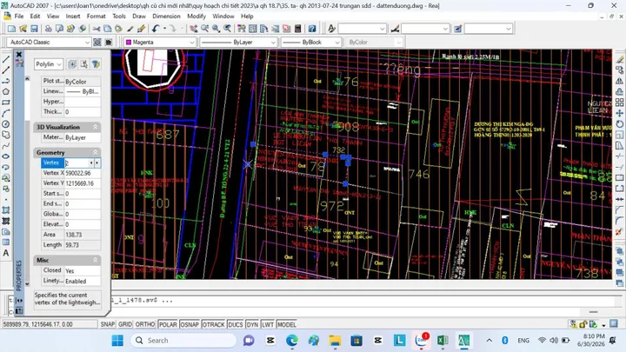Viewport: 626px width, 352px height.
Task: Toggle ORTHO mode in status bar
Action: coord(145,324)
